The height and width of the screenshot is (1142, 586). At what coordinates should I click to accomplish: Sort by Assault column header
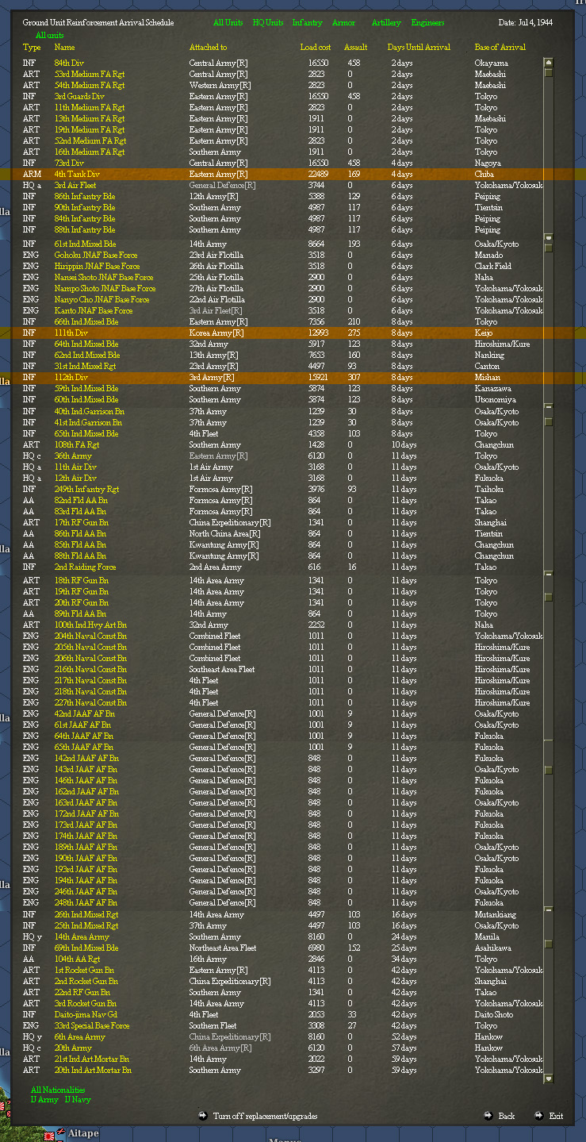pyautogui.click(x=355, y=47)
